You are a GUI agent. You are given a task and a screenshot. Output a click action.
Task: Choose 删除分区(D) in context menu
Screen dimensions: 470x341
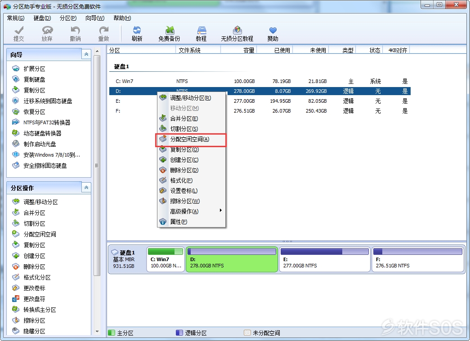point(191,170)
